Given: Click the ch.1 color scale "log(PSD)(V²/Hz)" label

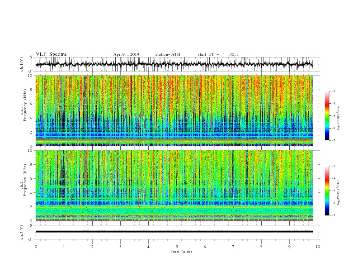Looking at the screenshot, I should [339, 118].
